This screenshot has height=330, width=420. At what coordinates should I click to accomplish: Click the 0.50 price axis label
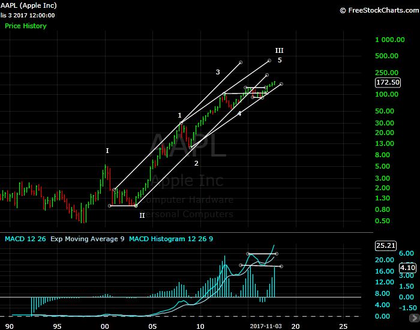[x=382, y=221]
